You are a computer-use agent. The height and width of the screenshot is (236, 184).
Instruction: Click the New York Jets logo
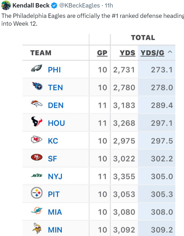37,176
